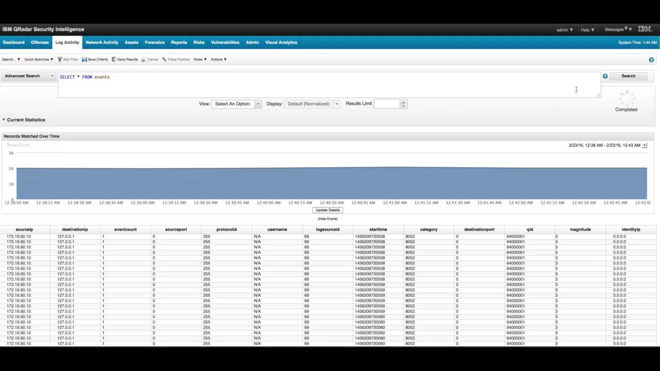This screenshot has height=371, width=660.
Task: Click the Update Details button
Action: pos(327,210)
